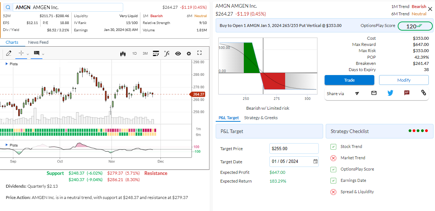Open the chart templates edit icon
This screenshot has height=211, width=435.
tap(156, 54)
